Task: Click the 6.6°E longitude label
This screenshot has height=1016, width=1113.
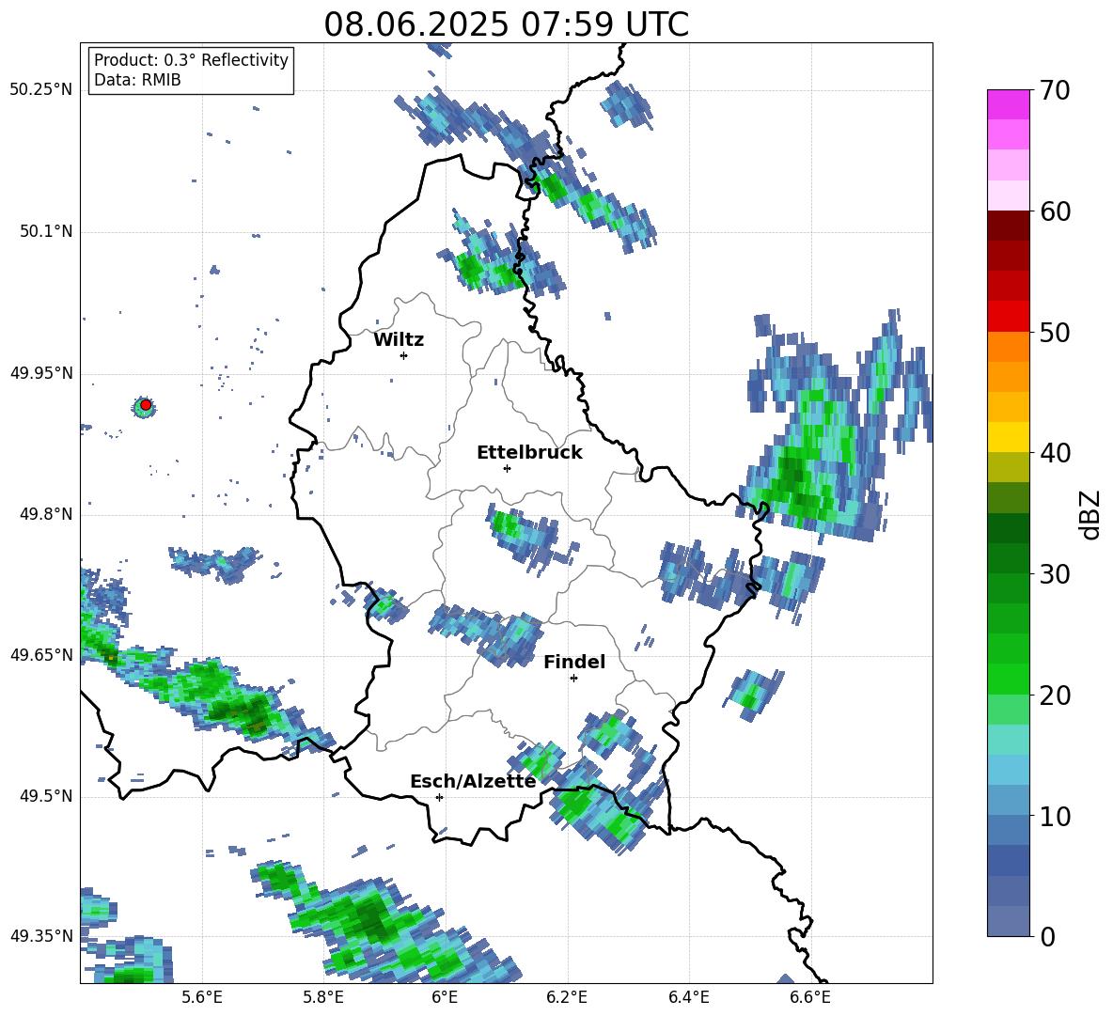Action: point(810,997)
